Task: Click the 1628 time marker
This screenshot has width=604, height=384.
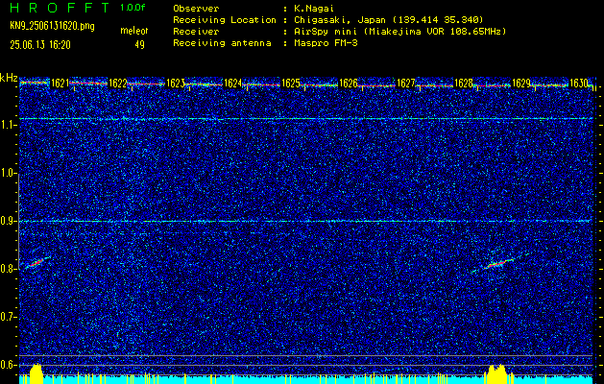Action: [464, 84]
